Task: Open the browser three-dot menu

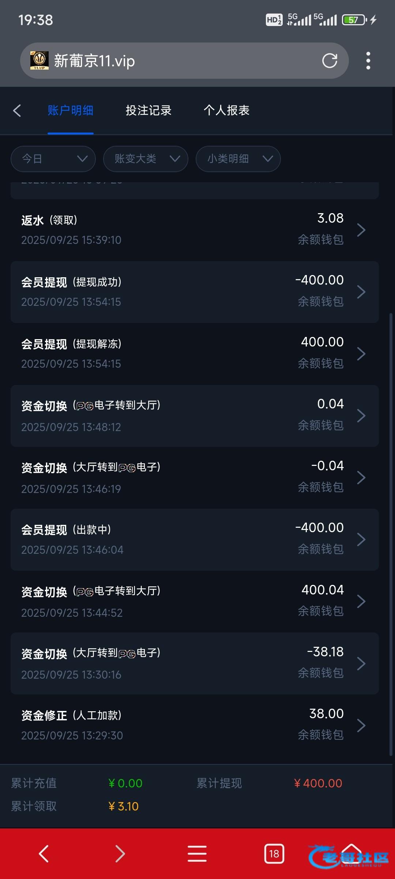Action: click(368, 61)
